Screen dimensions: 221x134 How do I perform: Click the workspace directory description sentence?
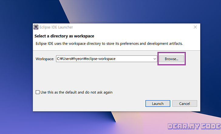(109, 43)
